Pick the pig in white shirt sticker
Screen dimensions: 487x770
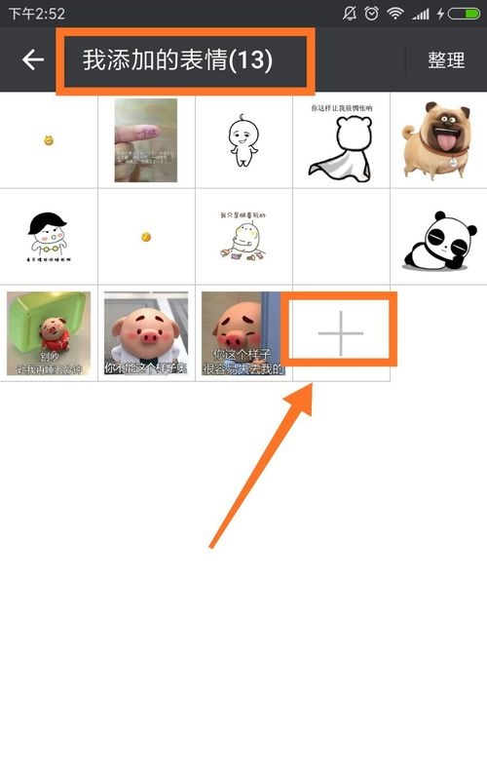[146, 333]
